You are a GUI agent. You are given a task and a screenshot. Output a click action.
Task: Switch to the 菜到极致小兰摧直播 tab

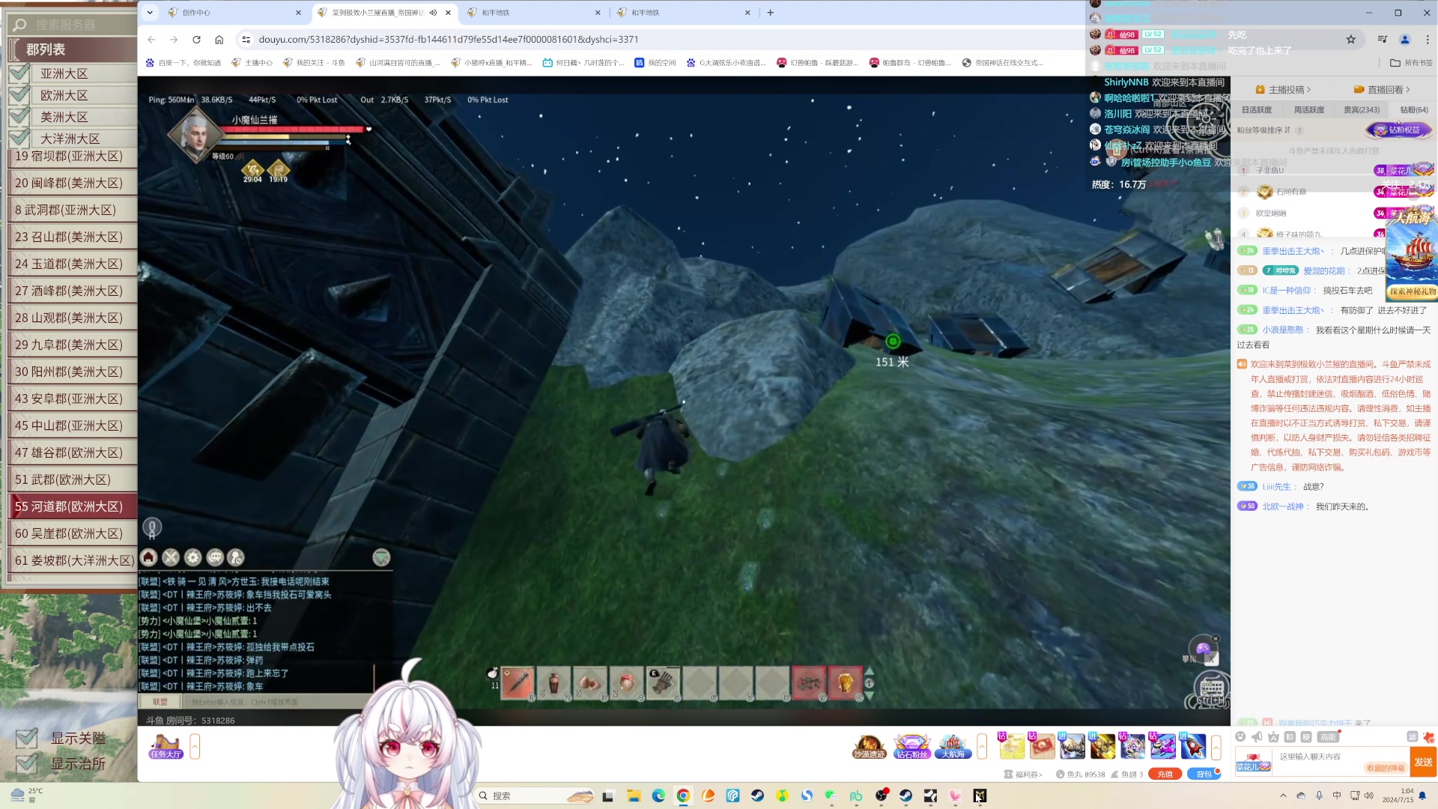tap(383, 12)
